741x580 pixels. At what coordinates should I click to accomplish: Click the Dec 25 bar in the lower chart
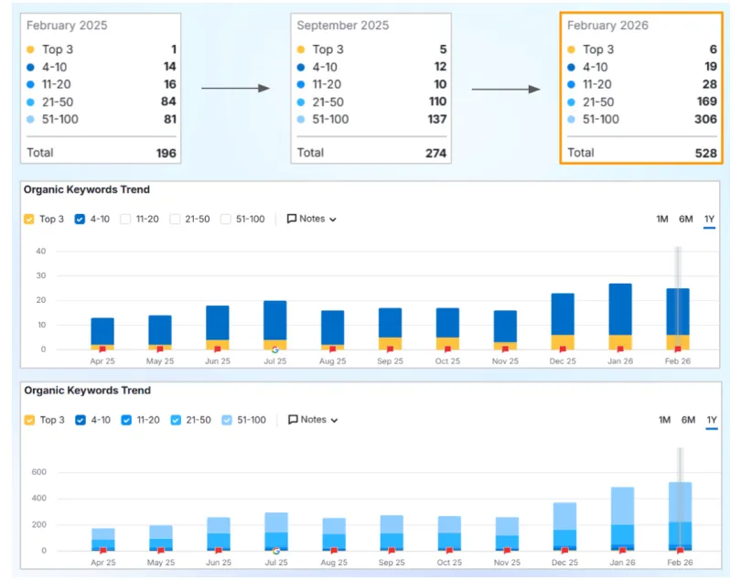(x=564, y=527)
